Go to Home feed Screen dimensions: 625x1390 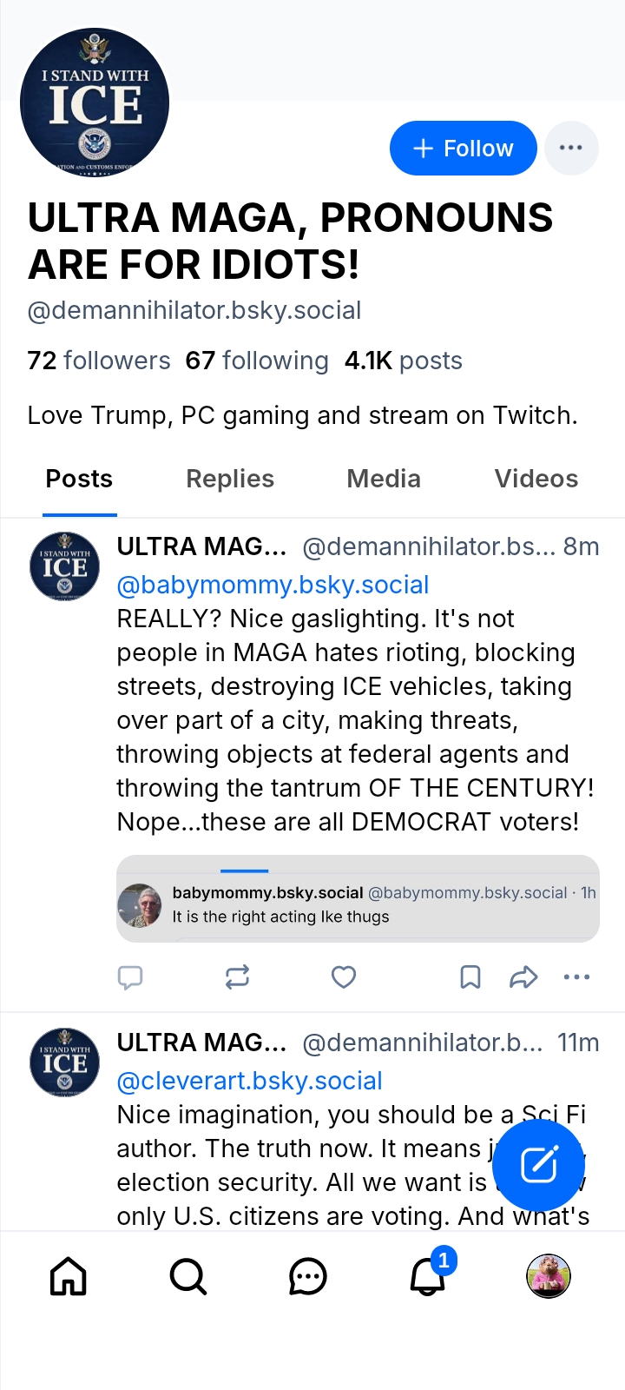(x=69, y=1276)
